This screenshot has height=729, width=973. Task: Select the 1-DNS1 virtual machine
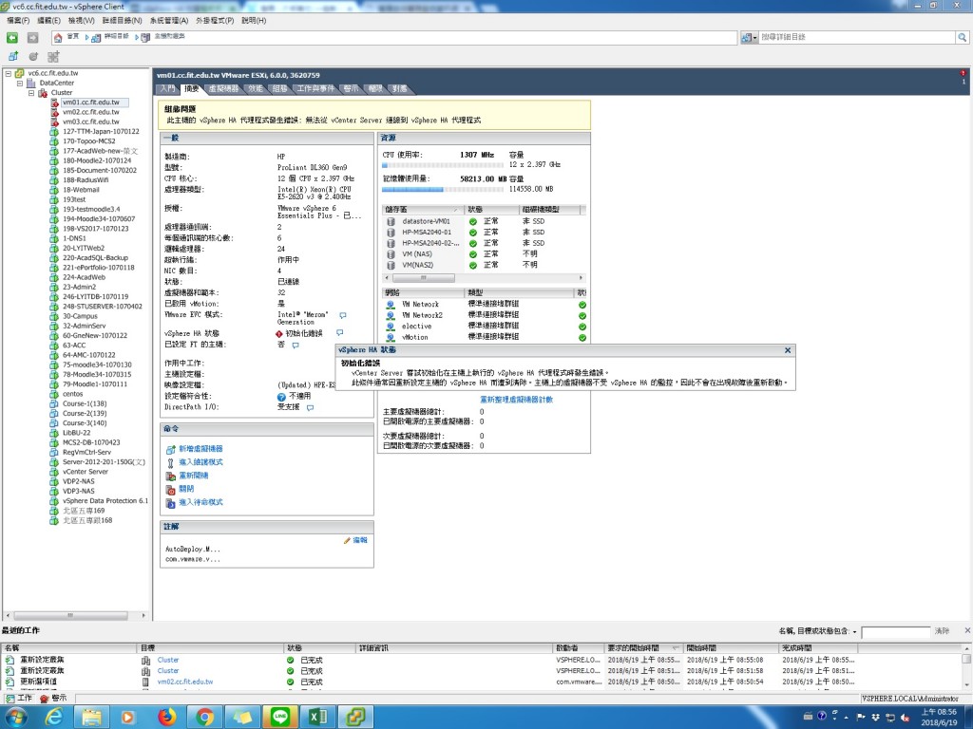tap(74, 238)
